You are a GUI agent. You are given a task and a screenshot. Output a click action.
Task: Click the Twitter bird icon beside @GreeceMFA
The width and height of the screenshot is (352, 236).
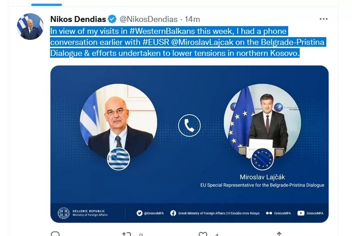140,213
